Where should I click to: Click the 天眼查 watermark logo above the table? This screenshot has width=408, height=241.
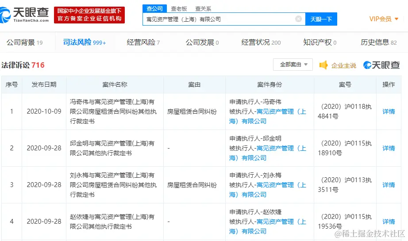pyautogui.click(x=381, y=65)
